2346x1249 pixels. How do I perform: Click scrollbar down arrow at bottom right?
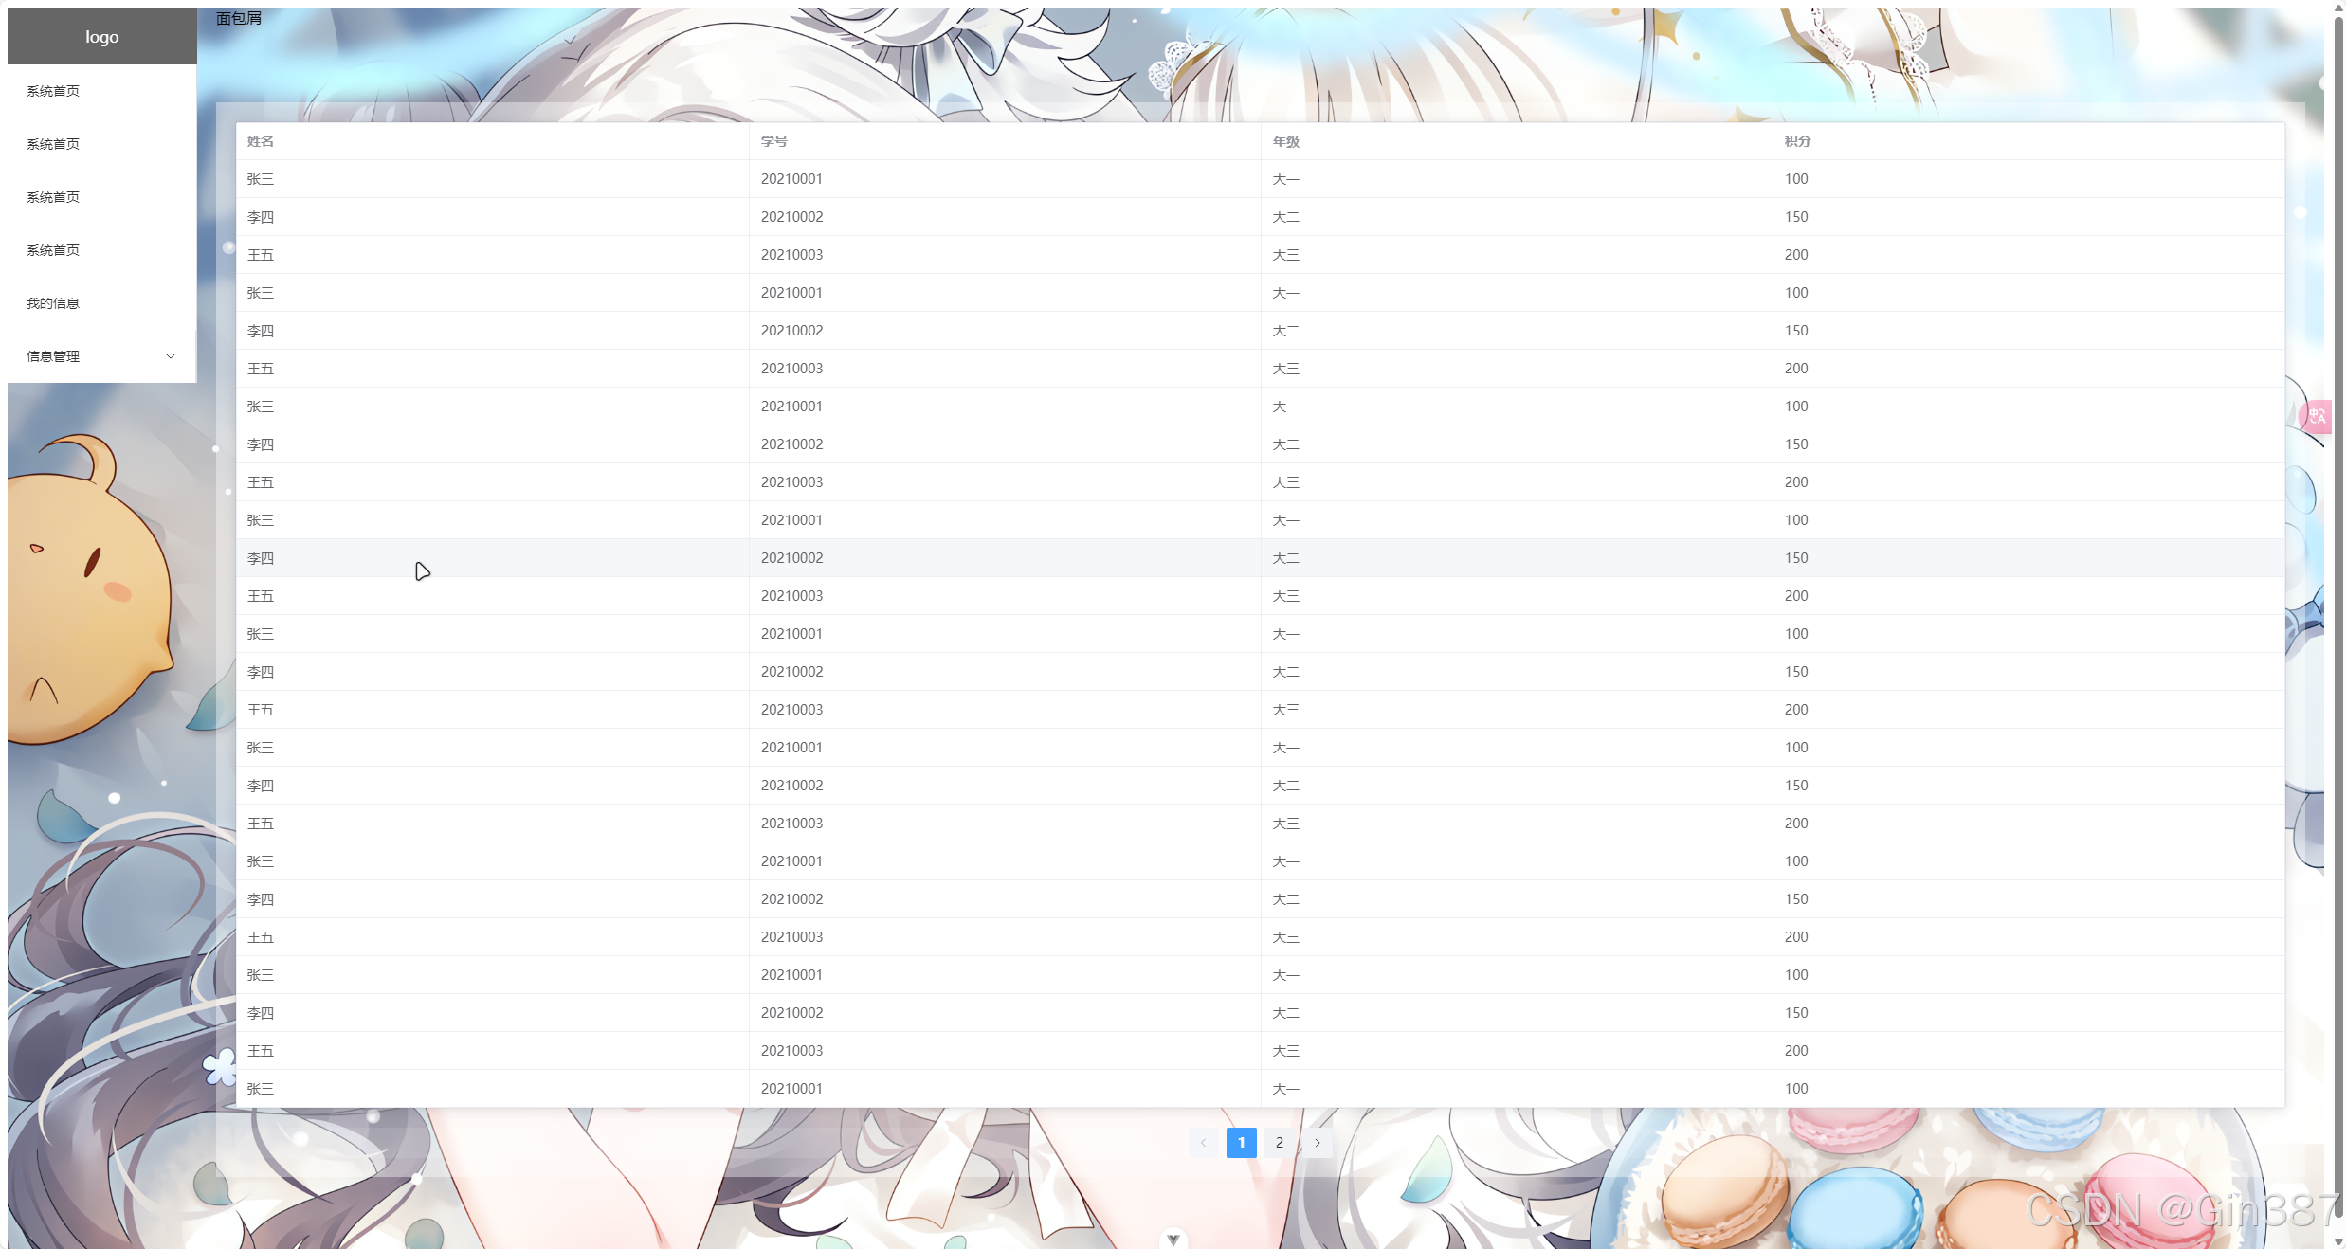coord(2338,1241)
